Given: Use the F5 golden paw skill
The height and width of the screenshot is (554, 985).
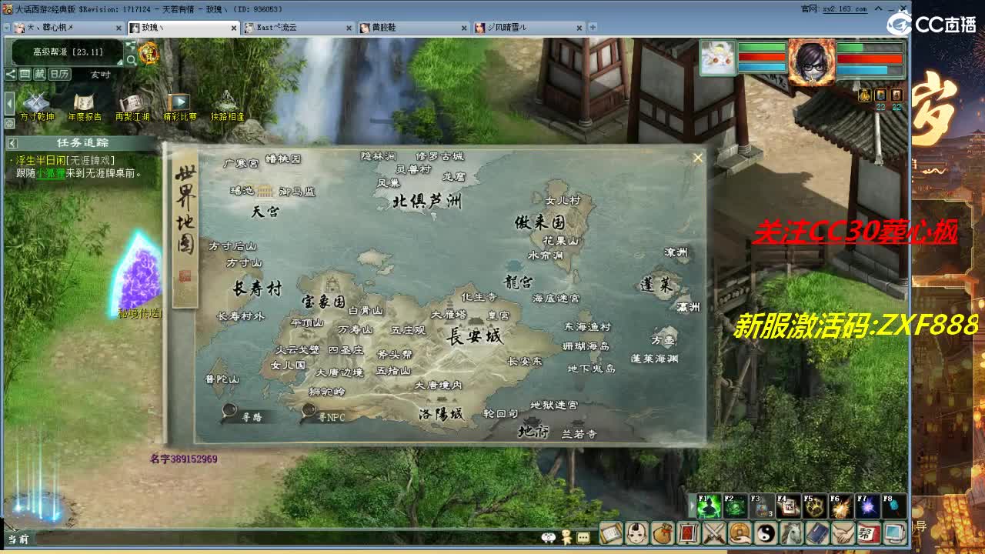Looking at the screenshot, I should [815, 506].
